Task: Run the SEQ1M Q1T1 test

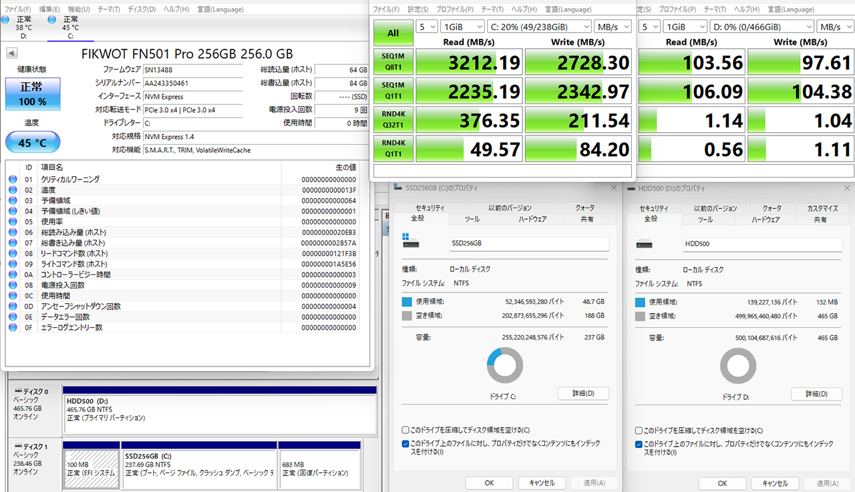Action: (x=393, y=91)
